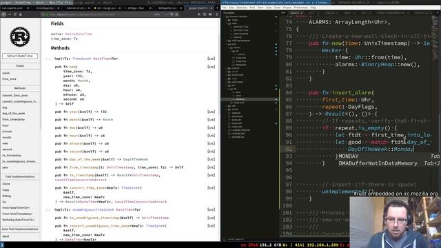The height and width of the screenshot is (248, 441).
Task: Click workspace 1 indicator in status bar
Action: tap(2, 245)
